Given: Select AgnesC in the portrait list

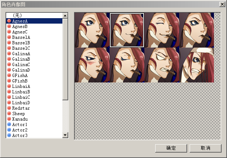Looking at the screenshot, I should 34,32.
